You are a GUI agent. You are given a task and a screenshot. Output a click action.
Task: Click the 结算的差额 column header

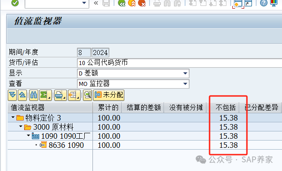[x=143, y=108]
